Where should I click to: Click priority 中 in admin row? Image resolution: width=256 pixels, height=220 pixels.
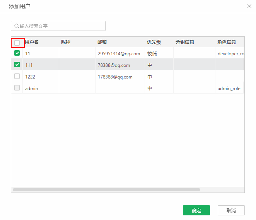click(x=150, y=89)
